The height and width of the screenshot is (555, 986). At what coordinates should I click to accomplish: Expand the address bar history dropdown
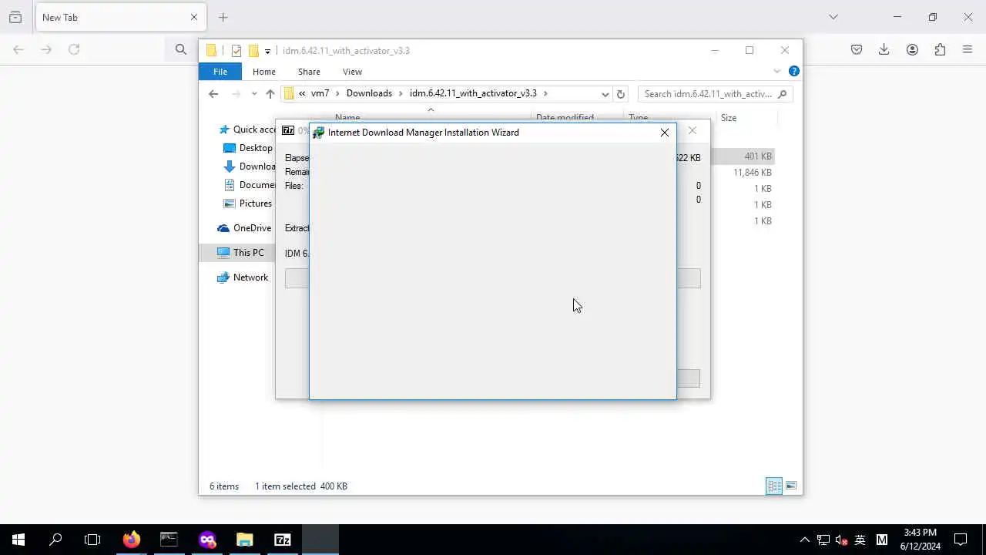[x=605, y=94]
